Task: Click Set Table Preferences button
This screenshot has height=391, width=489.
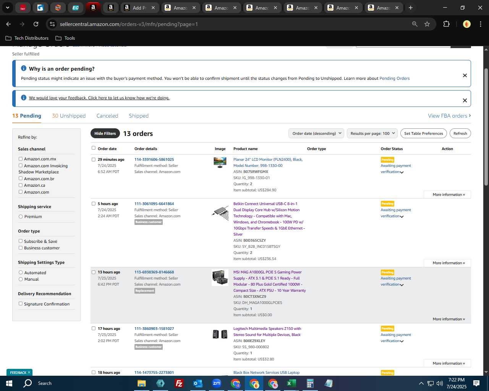Action: click(423, 133)
